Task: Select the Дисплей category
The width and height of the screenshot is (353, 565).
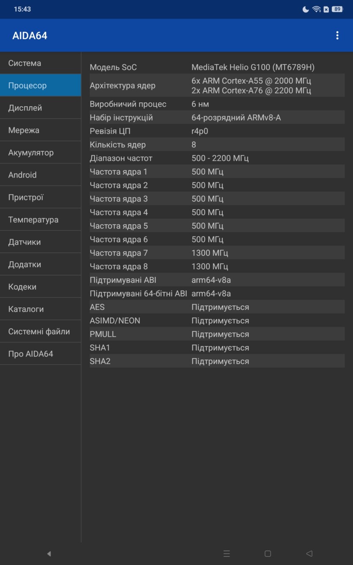Action: (41, 108)
